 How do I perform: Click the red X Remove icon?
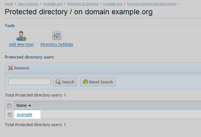click(x=11, y=68)
